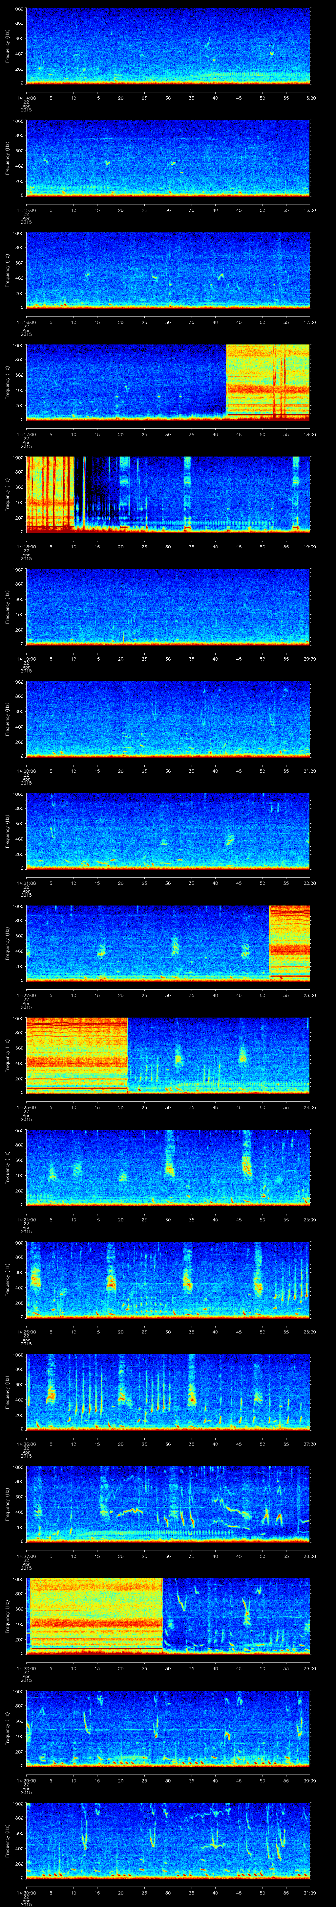Click the 28:00 end time label
Viewport: 336px width, 1907px height.
310,1556
